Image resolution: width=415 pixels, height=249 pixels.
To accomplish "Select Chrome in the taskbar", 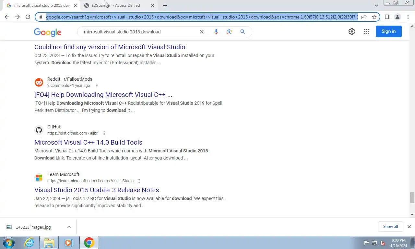I will tap(89, 243).
